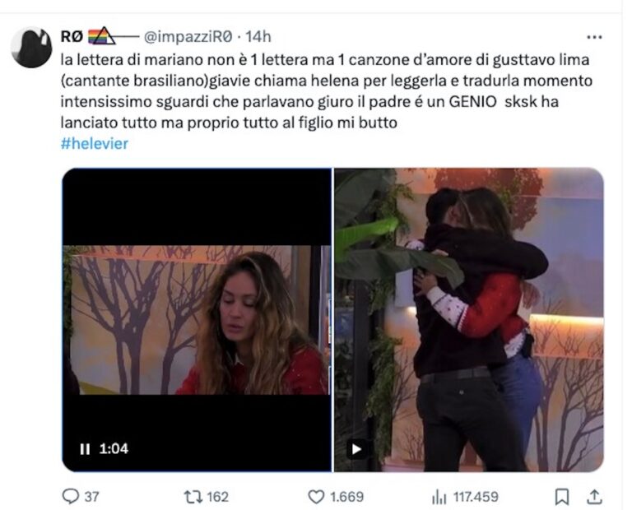Viewport: 632px width, 510px height.
Task: Open the @impazziR0 handle link
Action: (188, 37)
